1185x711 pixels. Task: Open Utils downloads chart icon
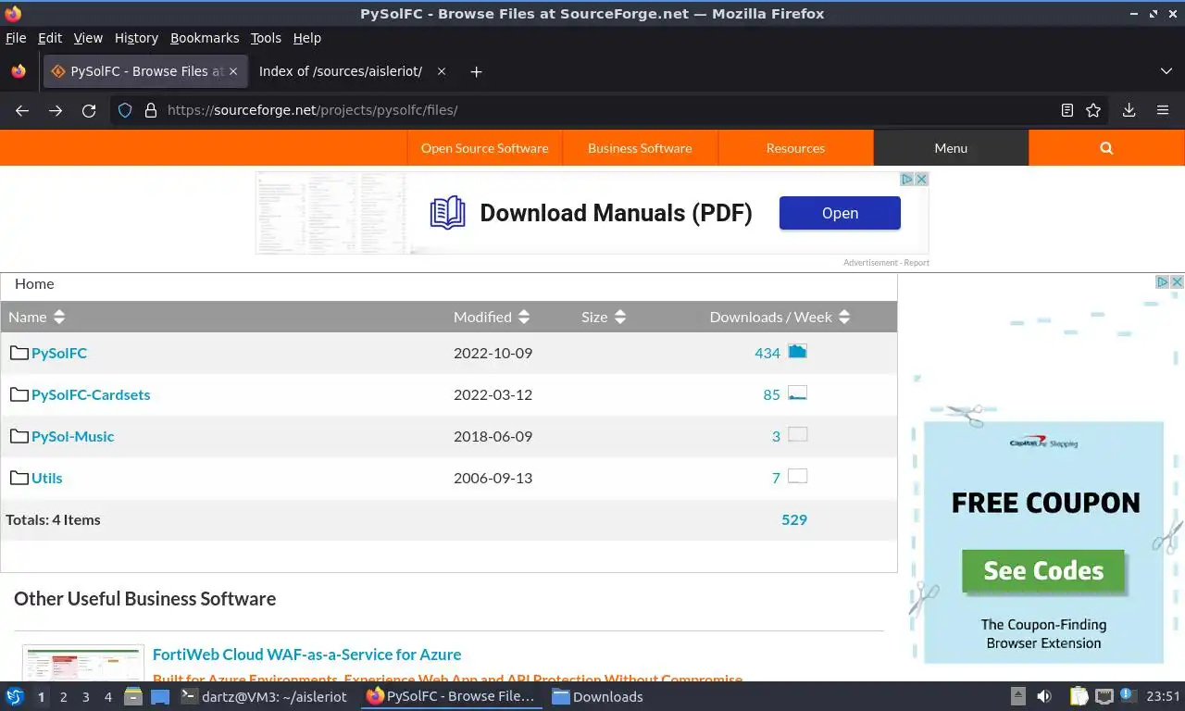point(797,476)
